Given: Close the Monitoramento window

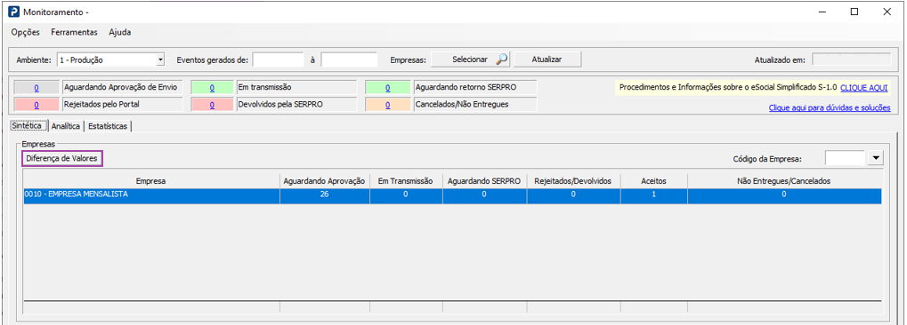Looking at the screenshot, I should 887,12.
